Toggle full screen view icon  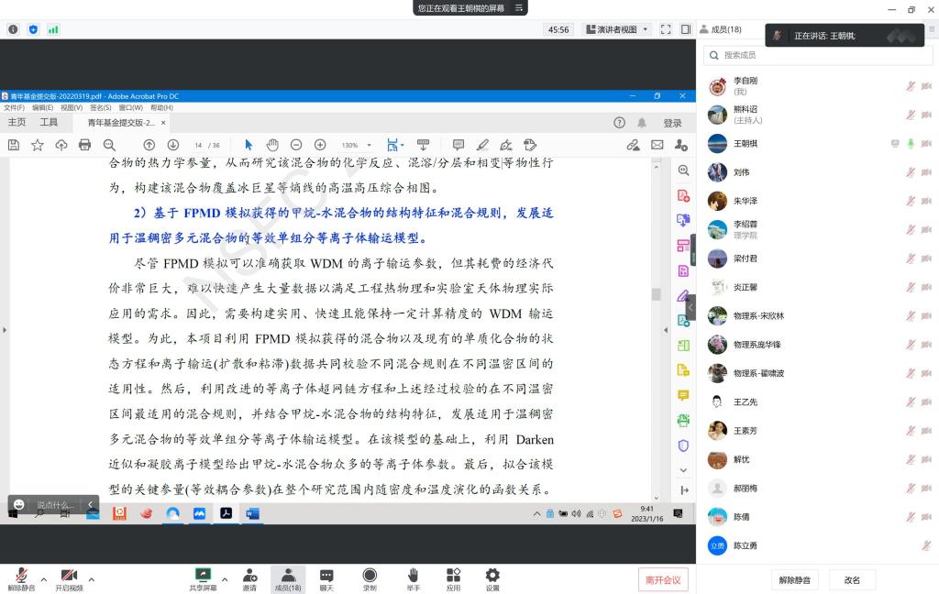tap(666, 29)
